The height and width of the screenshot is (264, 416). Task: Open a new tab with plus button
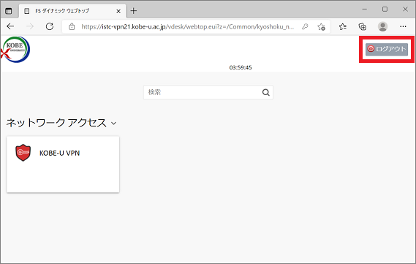click(x=134, y=11)
